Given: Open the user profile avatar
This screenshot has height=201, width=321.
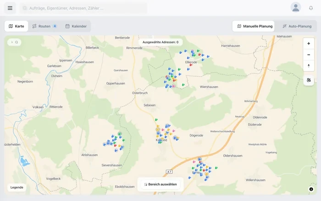Looking at the screenshot, I should (296, 8).
